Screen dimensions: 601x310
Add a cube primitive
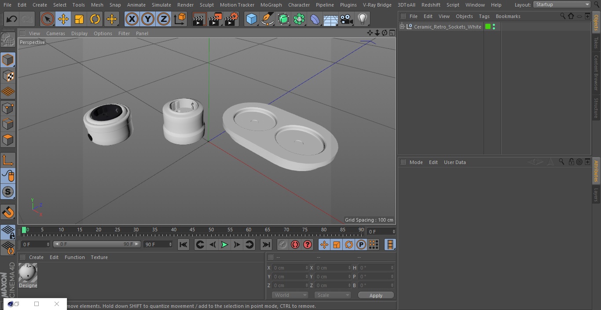coord(251,19)
